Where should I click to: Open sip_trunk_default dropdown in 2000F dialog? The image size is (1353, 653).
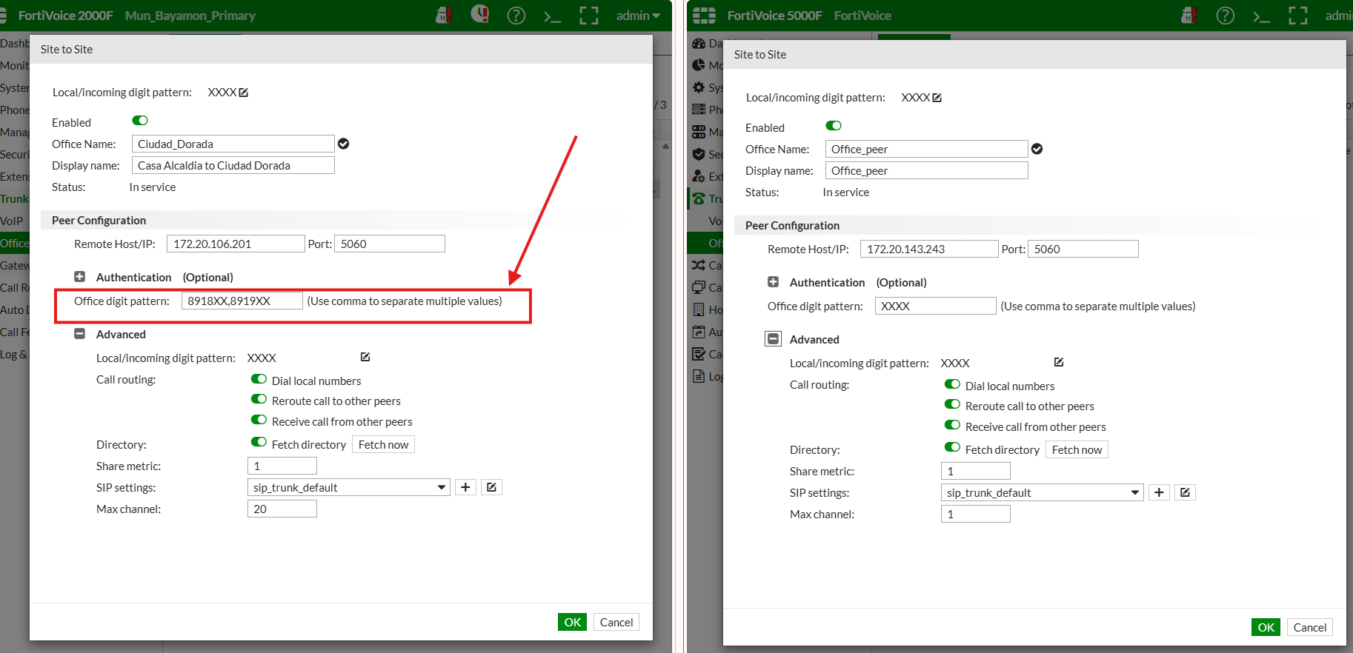(x=349, y=487)
